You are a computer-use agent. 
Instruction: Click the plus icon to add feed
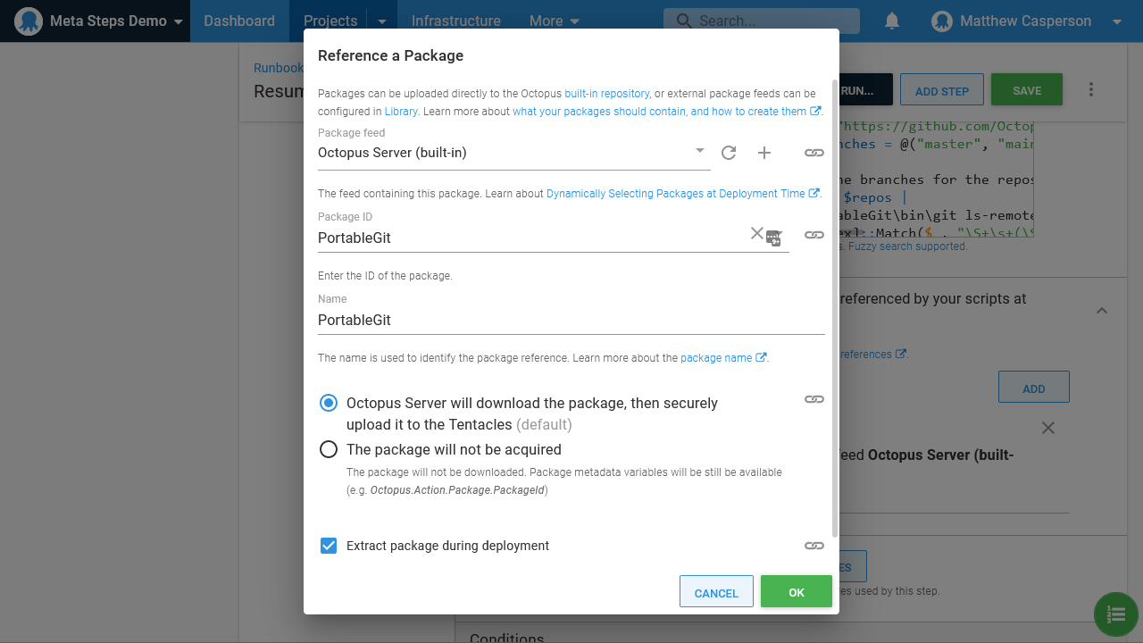[x=764, y=153]
